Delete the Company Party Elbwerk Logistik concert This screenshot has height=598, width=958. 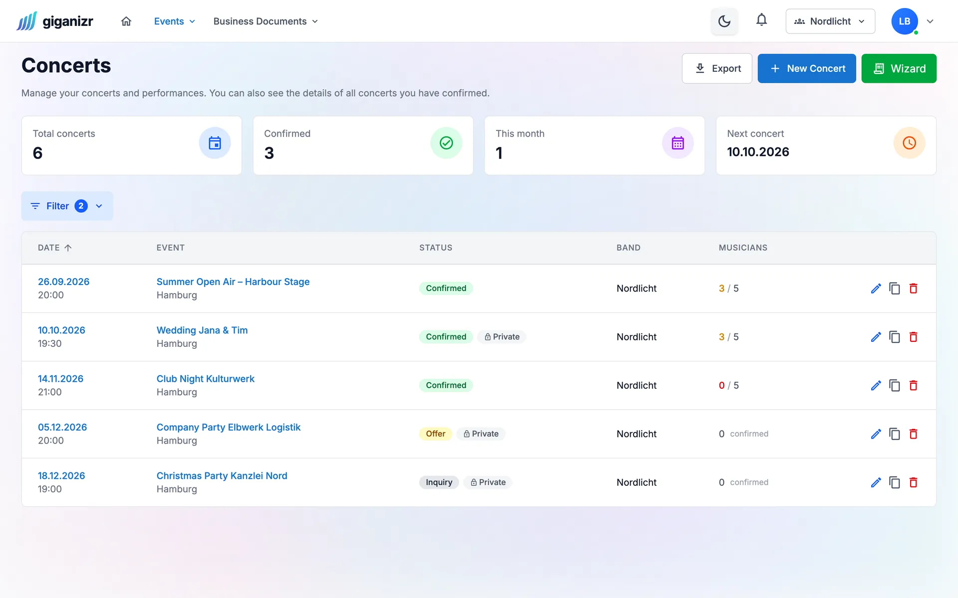click(914, 434)
